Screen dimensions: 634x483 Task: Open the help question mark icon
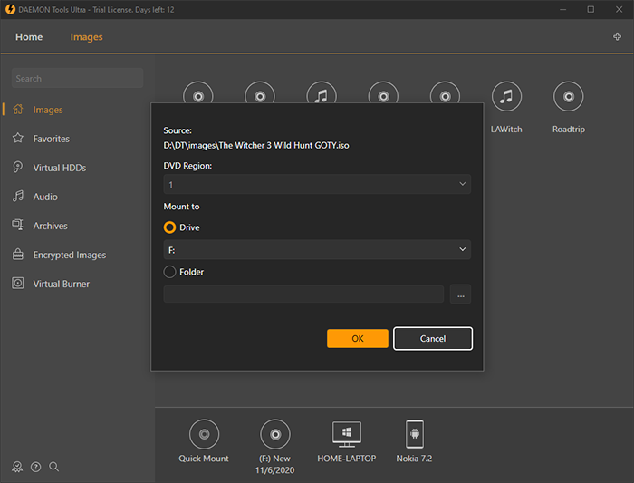(36, 468)
